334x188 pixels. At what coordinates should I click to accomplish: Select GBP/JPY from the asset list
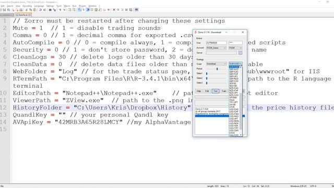pos(234,76)
